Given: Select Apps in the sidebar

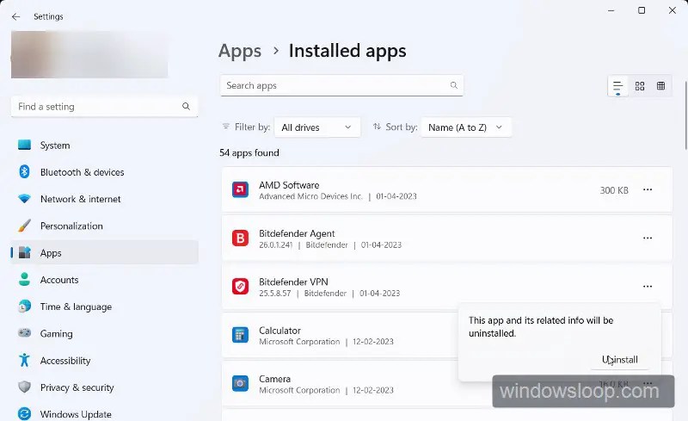Looking at the screenshot, I should 104,253.
